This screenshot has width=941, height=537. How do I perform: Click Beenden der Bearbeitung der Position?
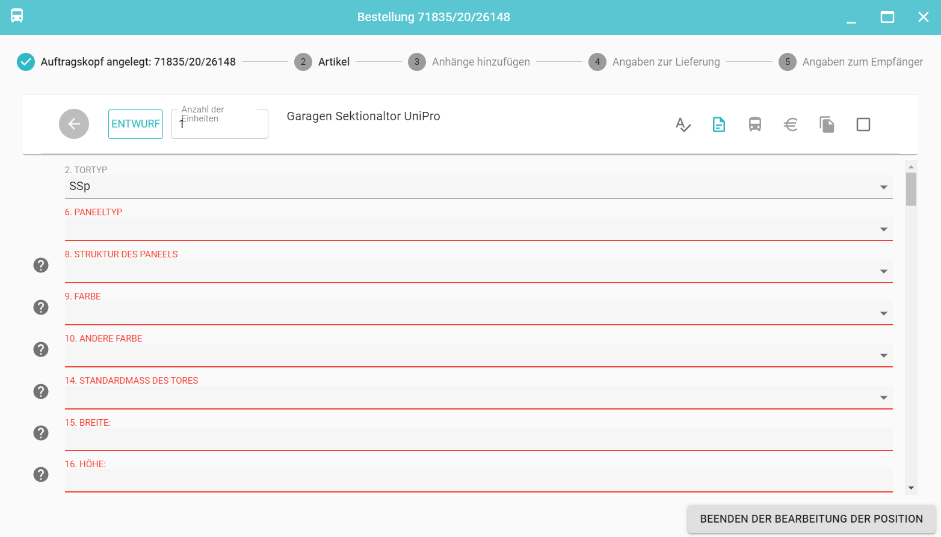(811, 519)
